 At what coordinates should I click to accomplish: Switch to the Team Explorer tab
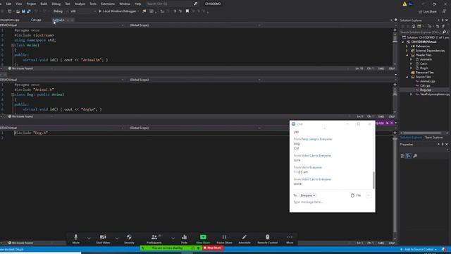[x=434, y=138]
